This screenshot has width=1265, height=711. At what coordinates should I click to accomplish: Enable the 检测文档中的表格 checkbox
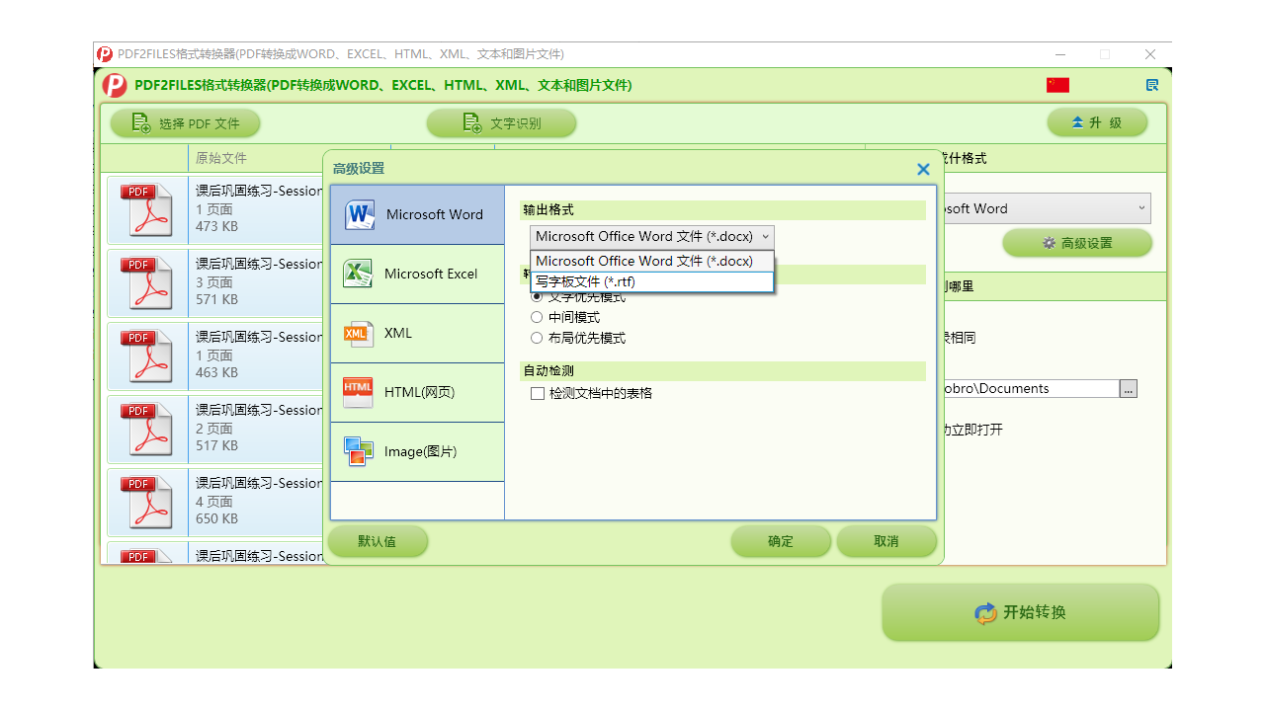[538, 393]
